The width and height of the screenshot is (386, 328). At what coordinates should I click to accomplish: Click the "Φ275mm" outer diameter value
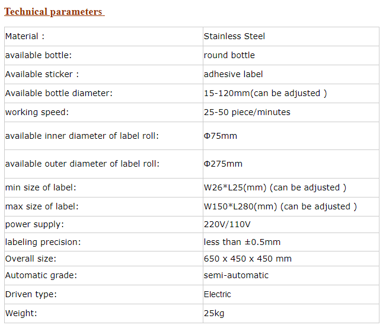coord(222,164)
